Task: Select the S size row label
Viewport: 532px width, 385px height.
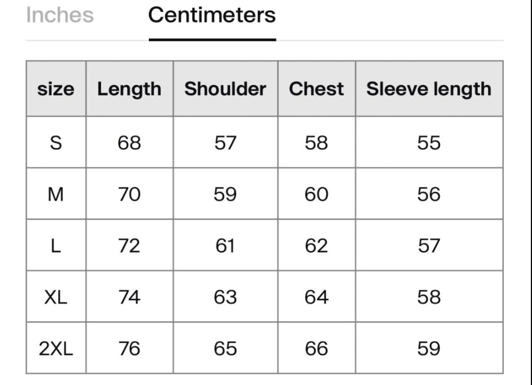Action: coord(56,143)
